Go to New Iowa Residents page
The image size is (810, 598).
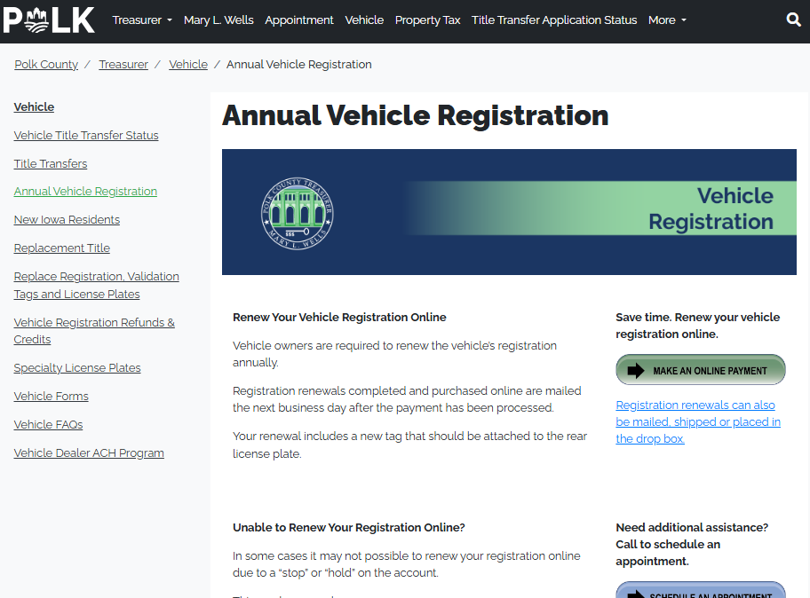click(x=67, y=220)
